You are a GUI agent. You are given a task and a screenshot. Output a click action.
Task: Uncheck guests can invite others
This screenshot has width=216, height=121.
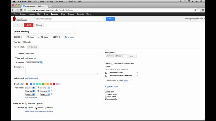point(106,97)
